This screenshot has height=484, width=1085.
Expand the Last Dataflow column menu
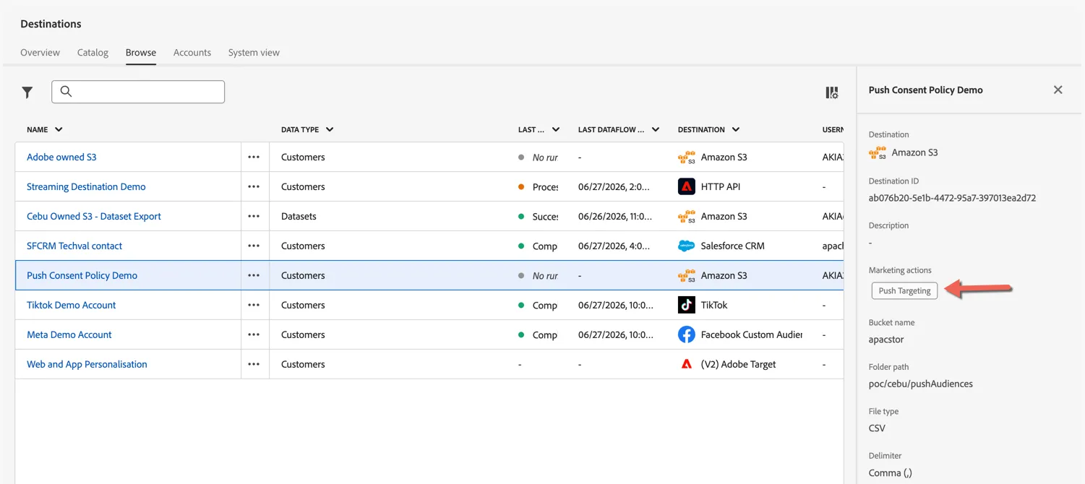656,129
